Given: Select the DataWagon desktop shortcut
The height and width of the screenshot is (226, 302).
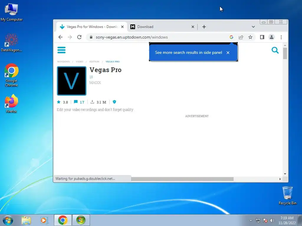Looking at the screenshot, I should 12,43.
